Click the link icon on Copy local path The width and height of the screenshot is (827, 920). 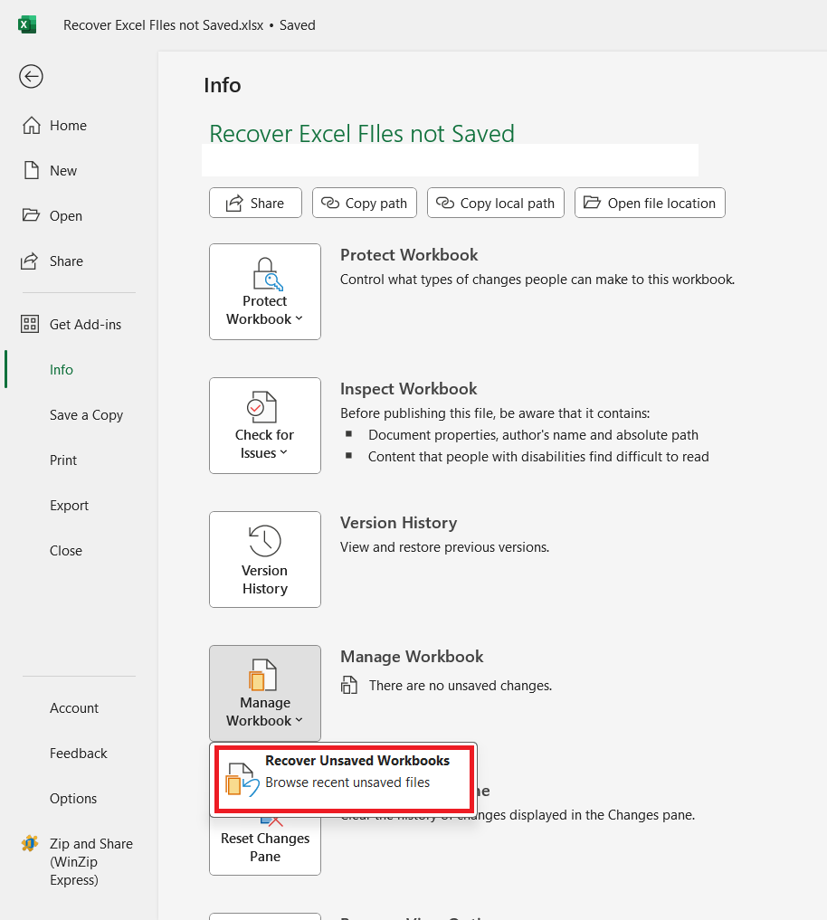445,203
